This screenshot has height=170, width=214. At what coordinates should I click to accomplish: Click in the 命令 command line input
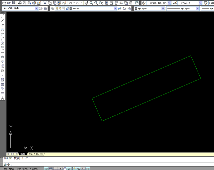[x=100, y=164]
